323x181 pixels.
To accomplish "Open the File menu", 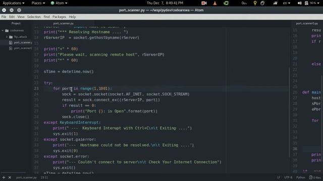I will [x=4, y=17].
